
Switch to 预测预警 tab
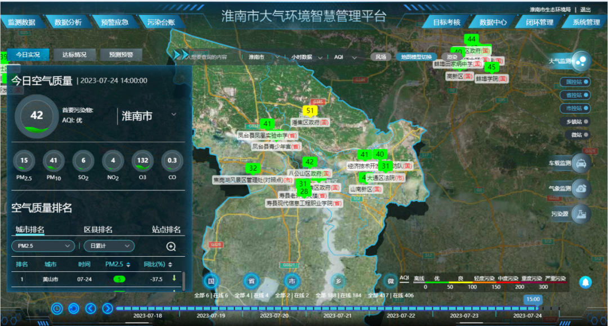tap(121, 55)
